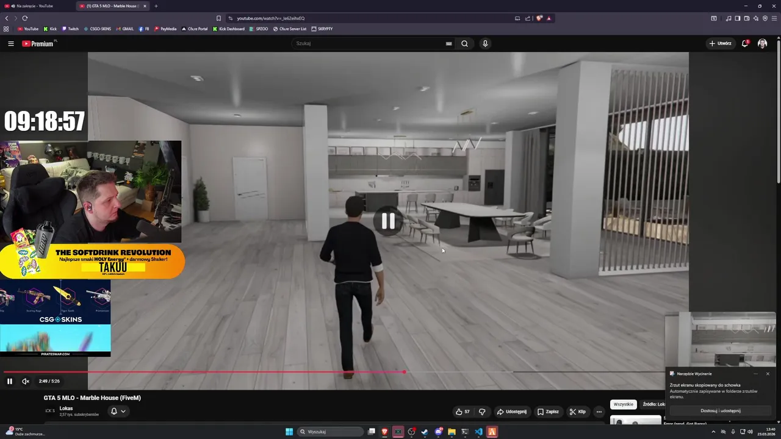781x439 pixels.
Task: Start voice search with the microphone icon
Action: pyautogui.click(x=485, y=43)
